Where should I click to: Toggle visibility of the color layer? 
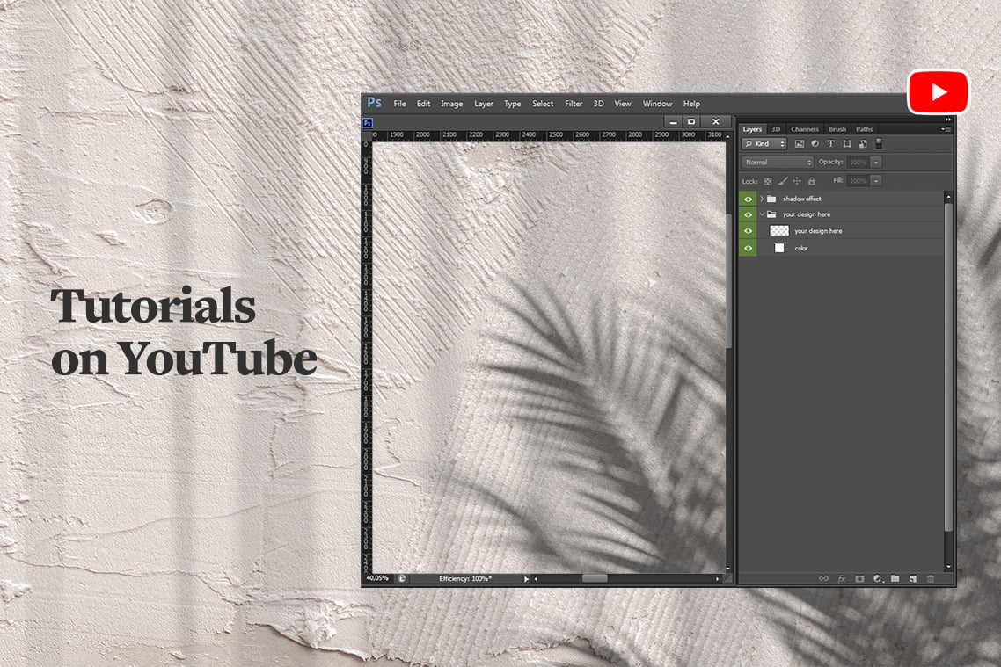coord(748,248)
